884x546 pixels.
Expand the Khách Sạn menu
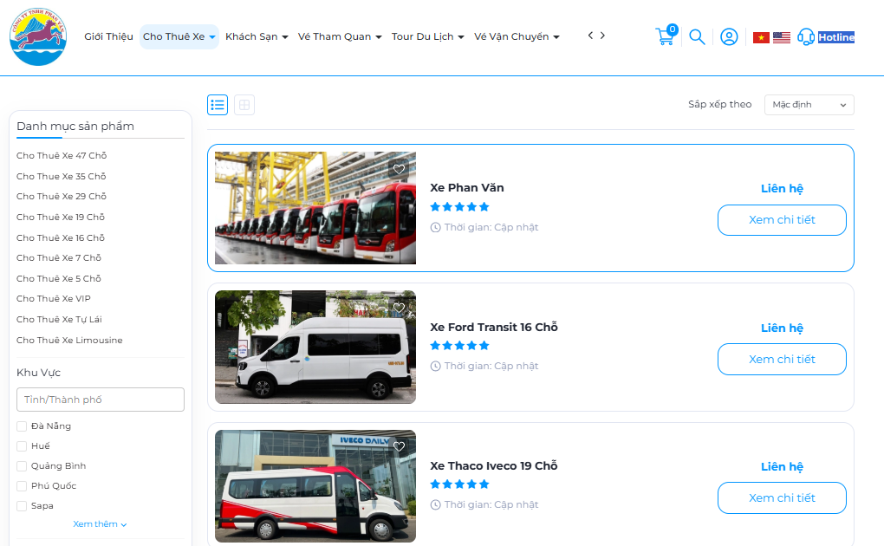[257, 36]
